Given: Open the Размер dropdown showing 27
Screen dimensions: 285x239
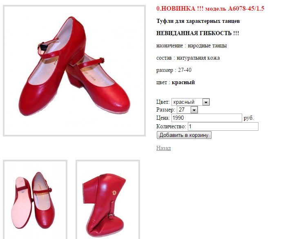Looking at the screenshot, I should point(187,110).
